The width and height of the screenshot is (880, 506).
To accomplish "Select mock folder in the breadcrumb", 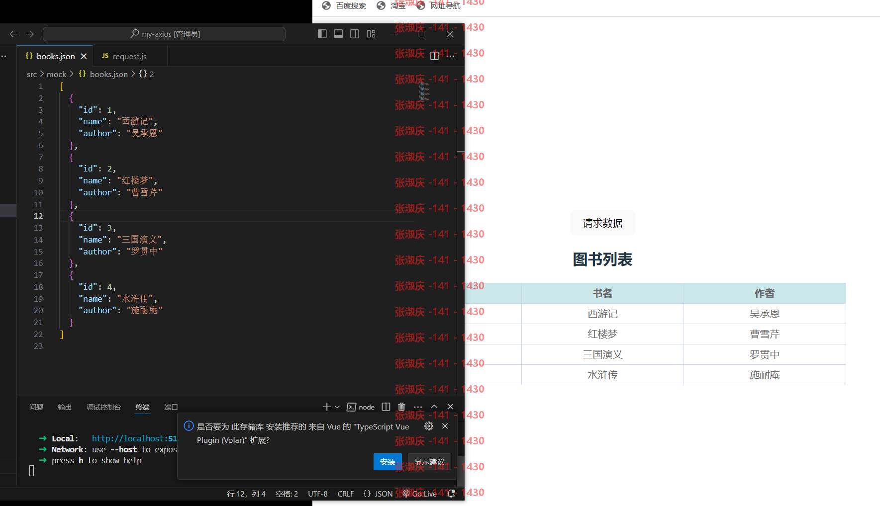I will pyautogui.click(x=56, y=74).
